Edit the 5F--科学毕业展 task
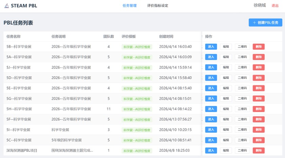 [x=226, y=119]
